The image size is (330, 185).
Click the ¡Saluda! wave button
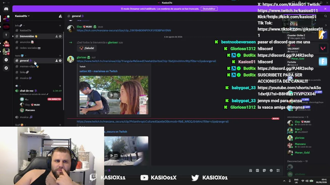tap(87, 48)
